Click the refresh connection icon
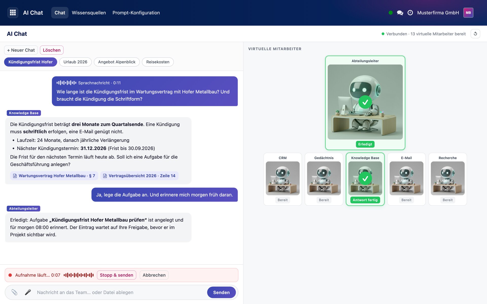The image size is (487, 304). click(475, 34)
